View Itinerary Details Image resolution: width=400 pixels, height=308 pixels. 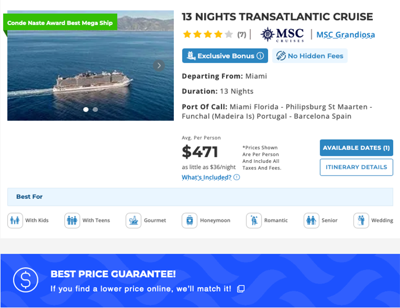point(356,167)
